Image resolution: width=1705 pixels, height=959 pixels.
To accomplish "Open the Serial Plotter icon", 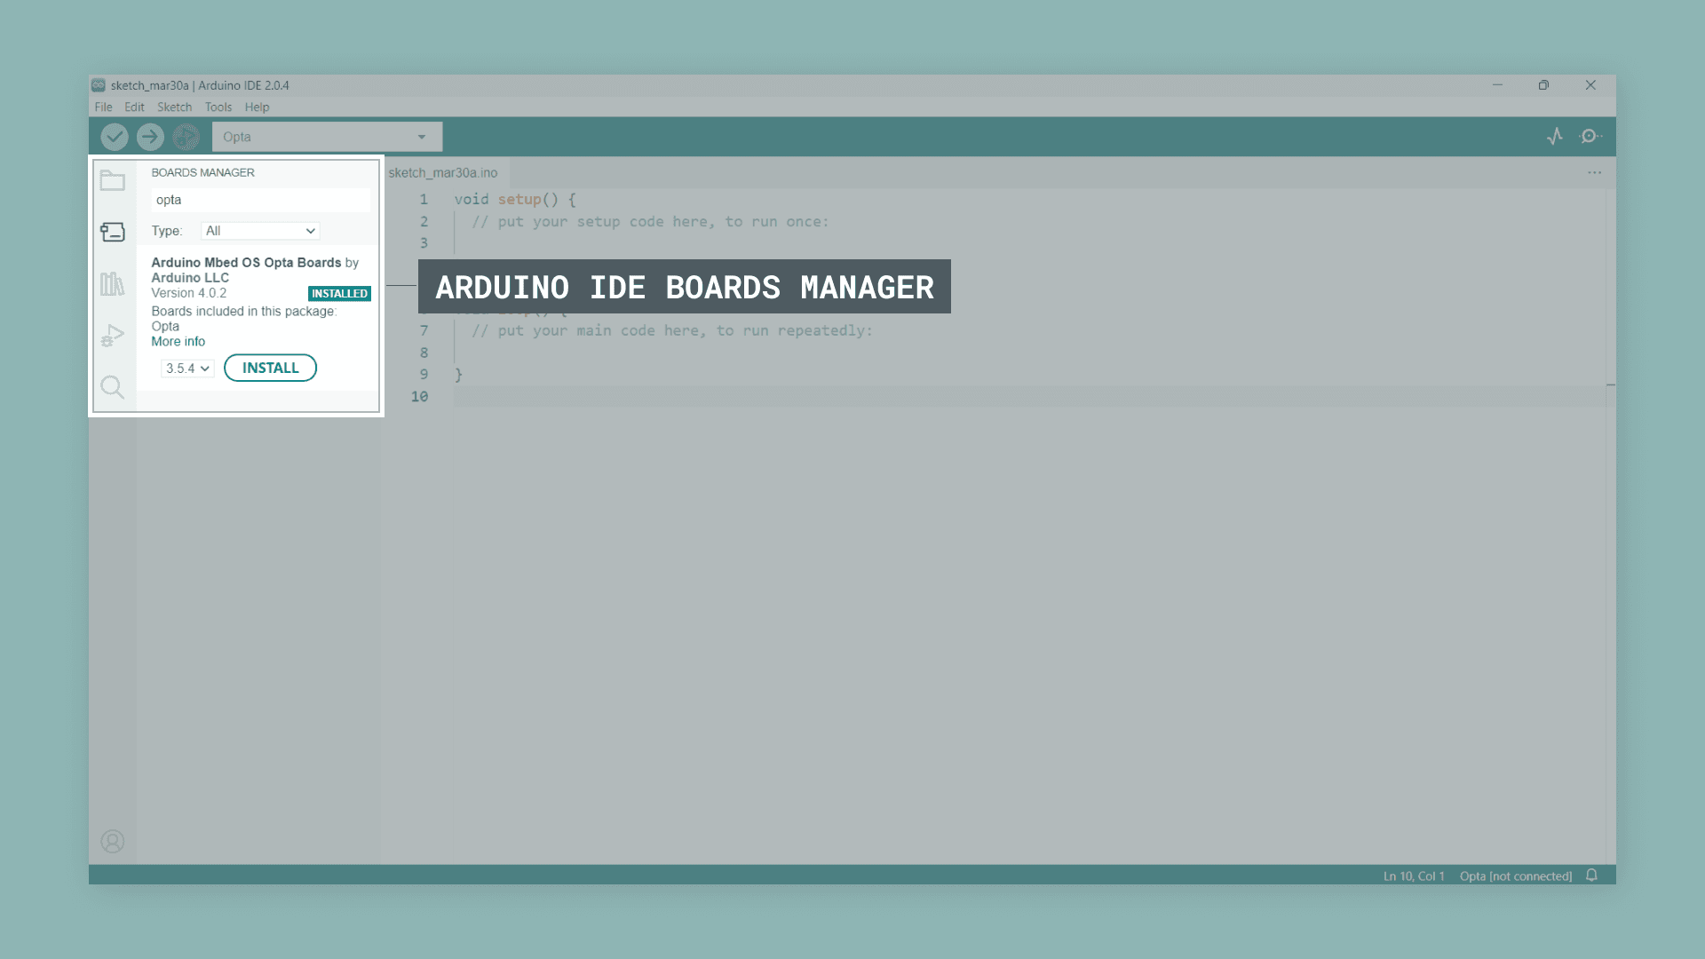I will pos(1554,136).
